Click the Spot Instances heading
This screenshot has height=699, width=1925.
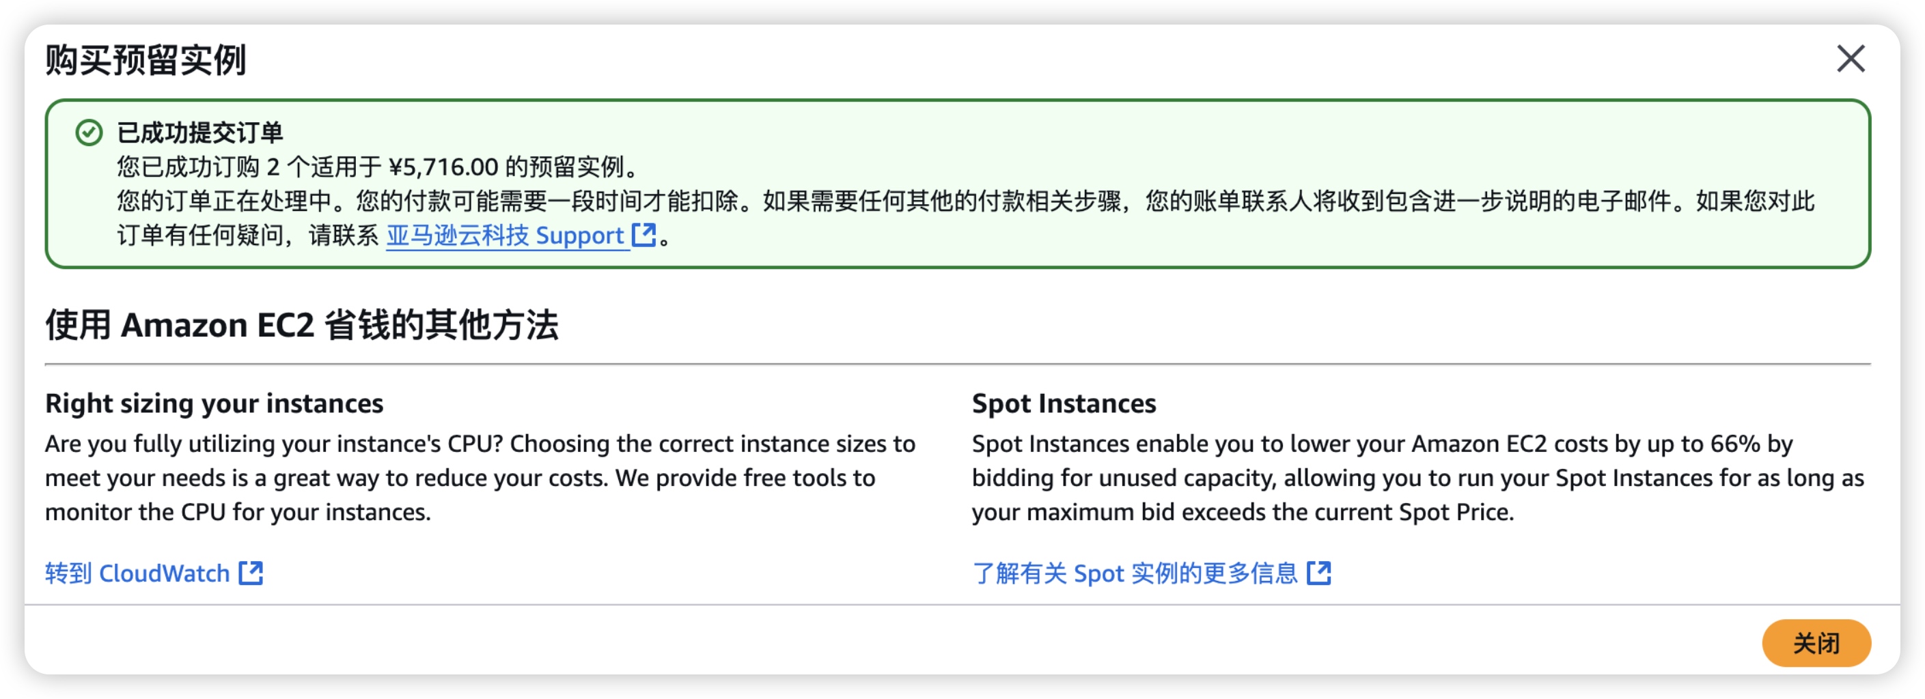[x=1064, y=403]
